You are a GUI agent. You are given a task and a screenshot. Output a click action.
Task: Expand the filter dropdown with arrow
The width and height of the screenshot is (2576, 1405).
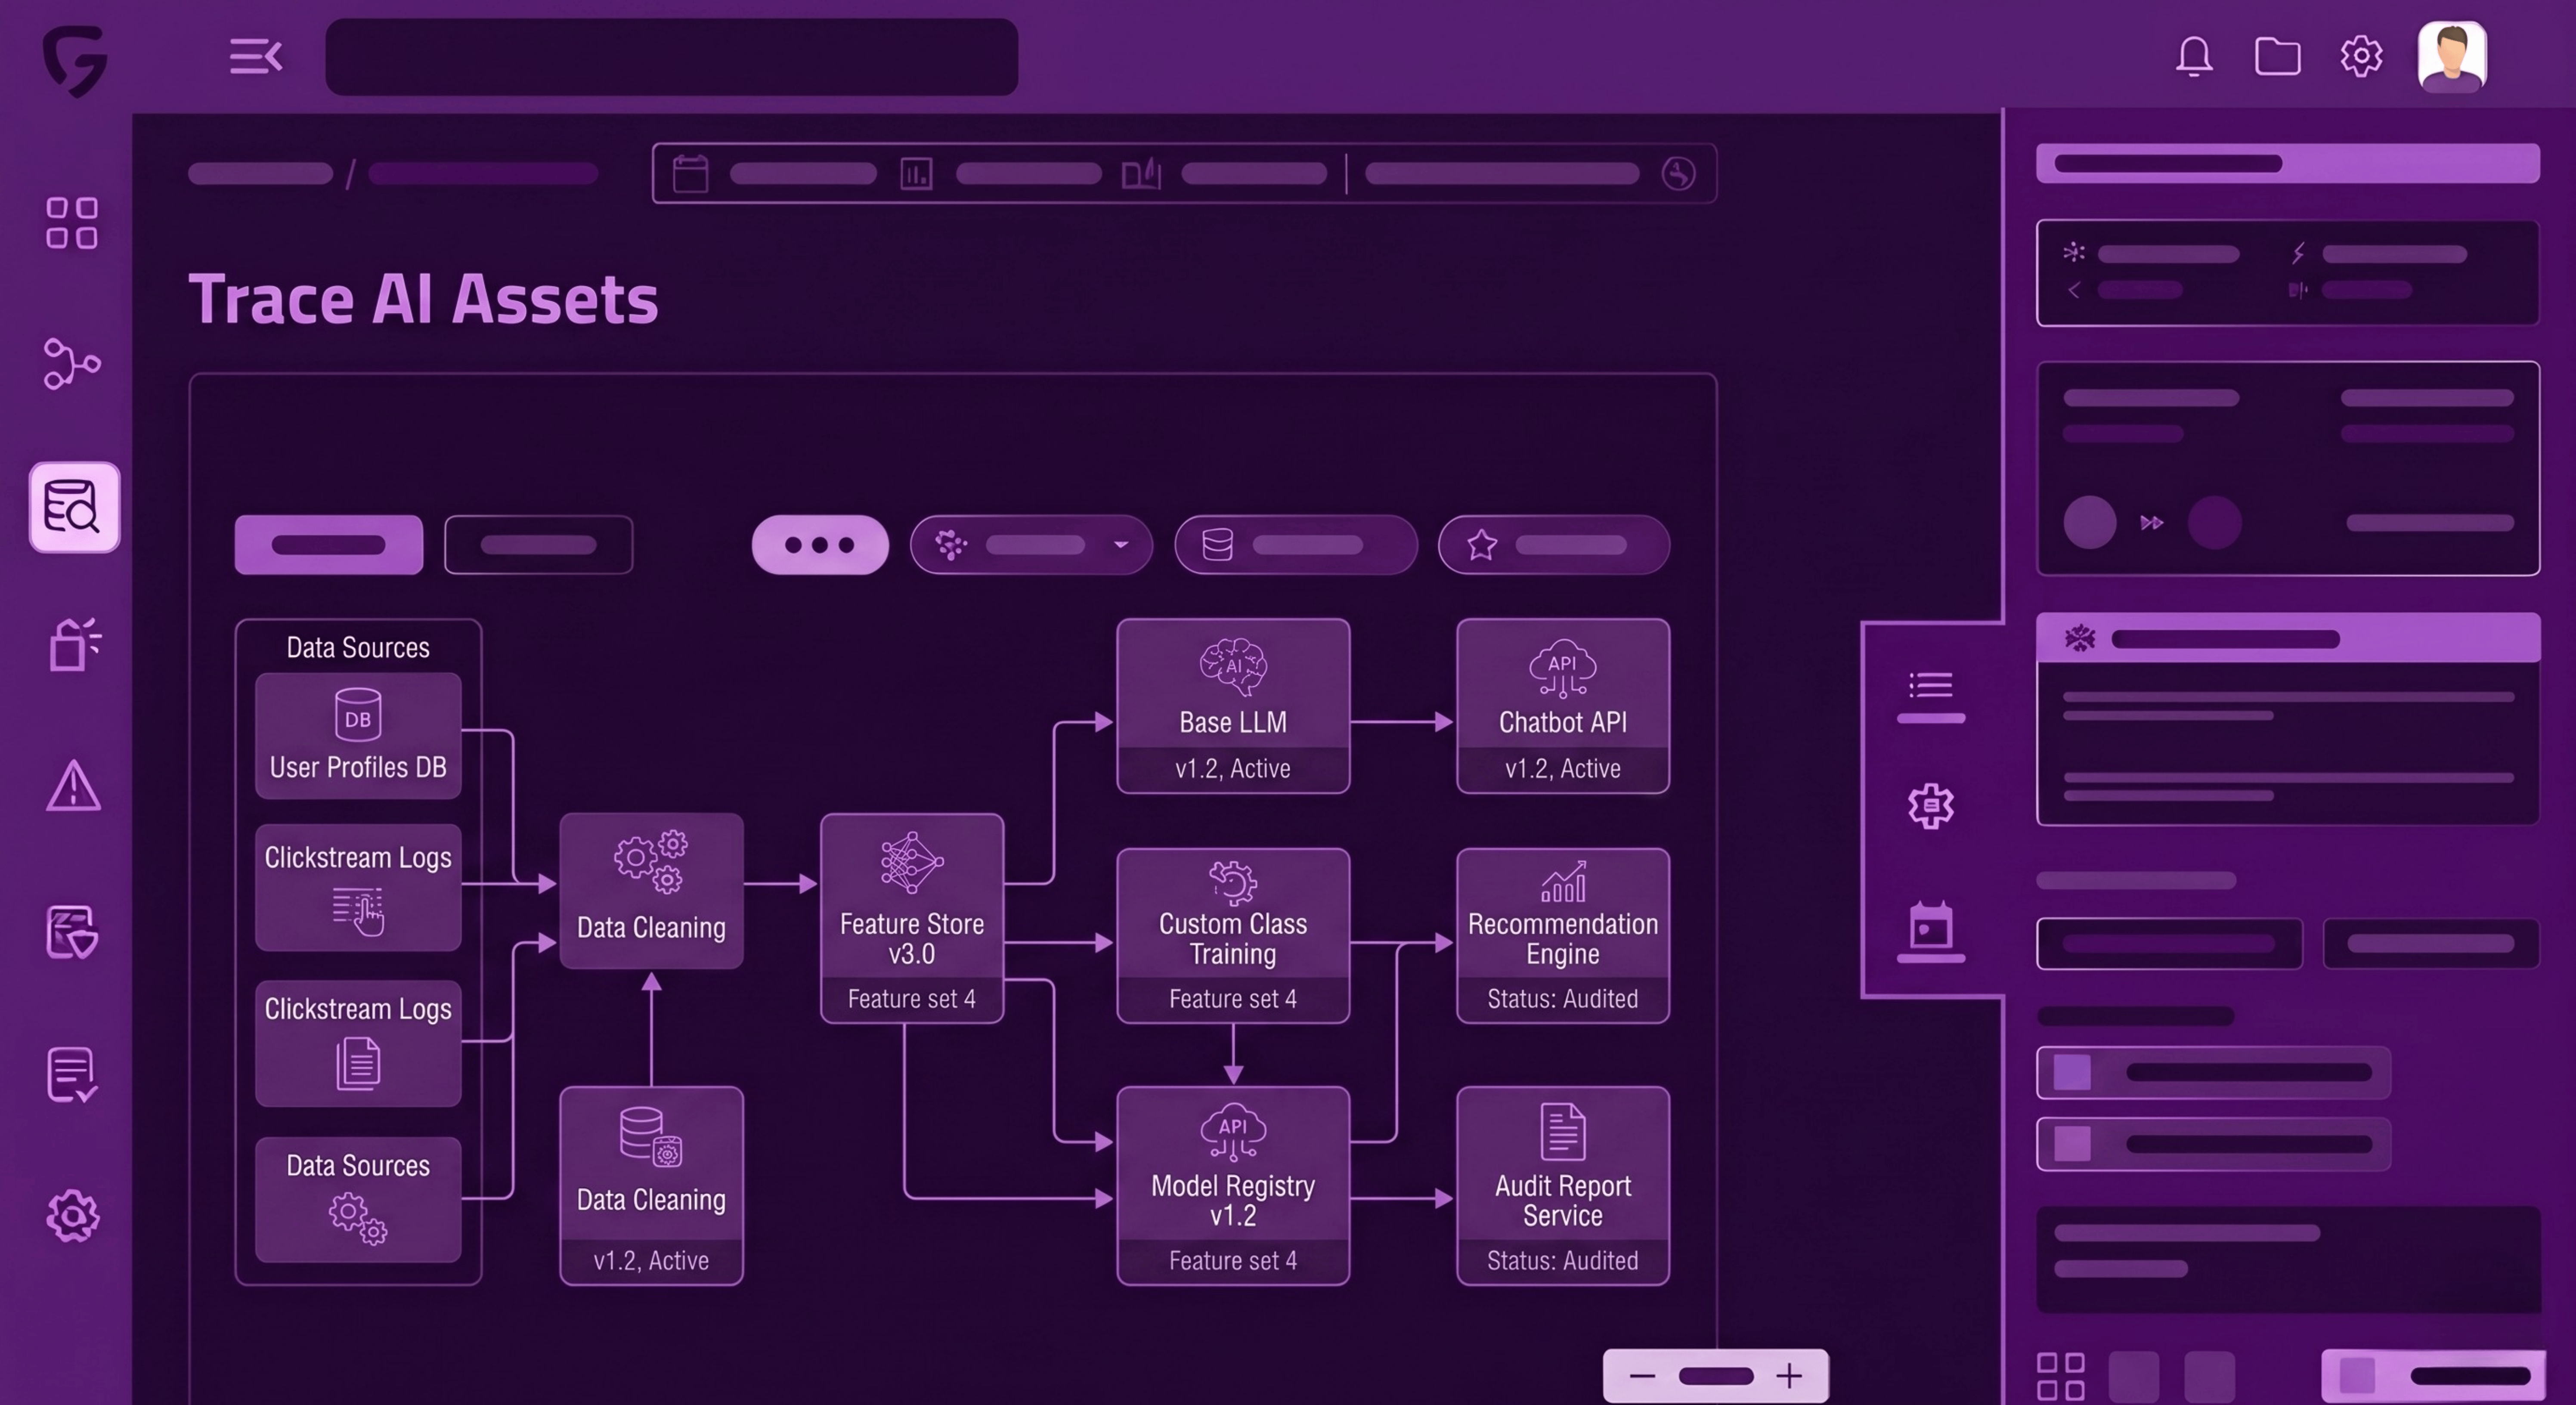tap(1031, 545)
